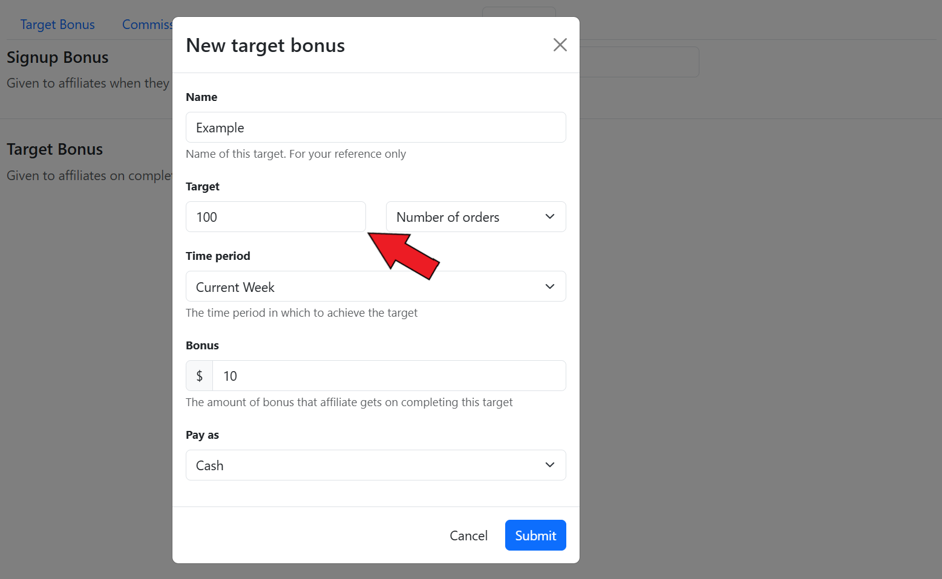Click the dollar sign currency prefix
This screenshot has width=942, height=579.
pos(200,376)
